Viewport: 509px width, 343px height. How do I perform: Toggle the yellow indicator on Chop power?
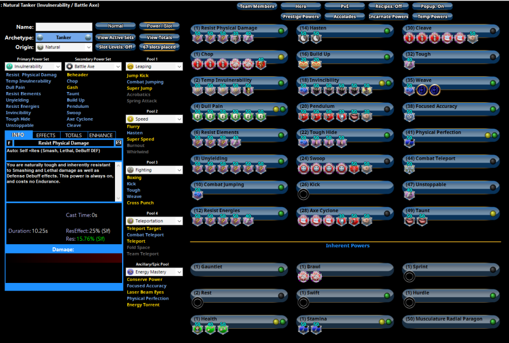pyautogui.click(x=281, y=56)
